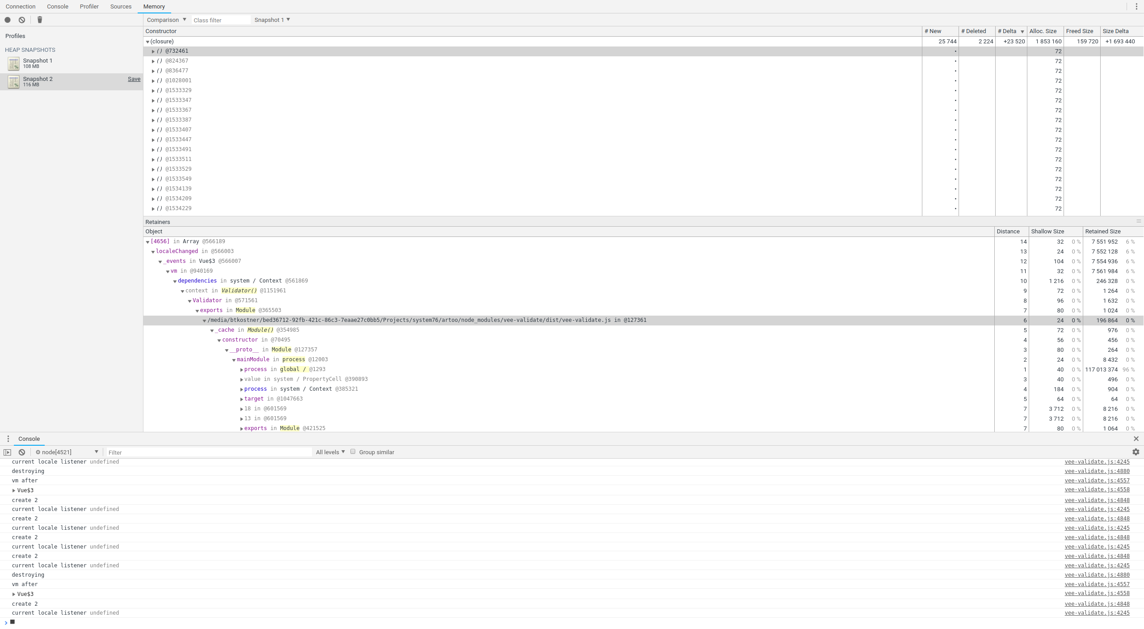Open console settings via the gear icon
This screenshot has height=629, width=1144.
coord(1136,452)
